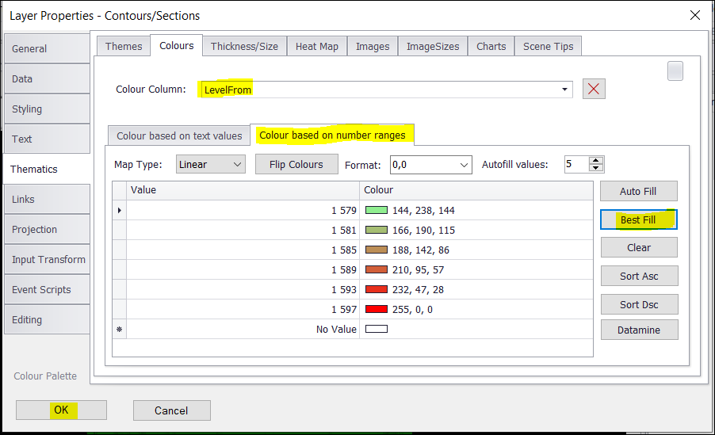Open the Colour Column dropdown
Viewport: 715px width, 435px height.
pyautogui.click(x=564, y=90)
